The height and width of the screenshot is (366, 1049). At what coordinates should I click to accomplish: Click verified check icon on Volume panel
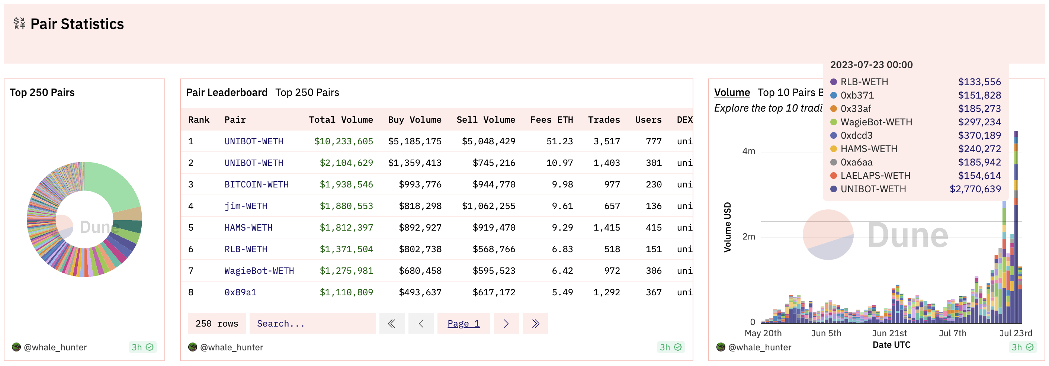click(x=1029, y=347)
